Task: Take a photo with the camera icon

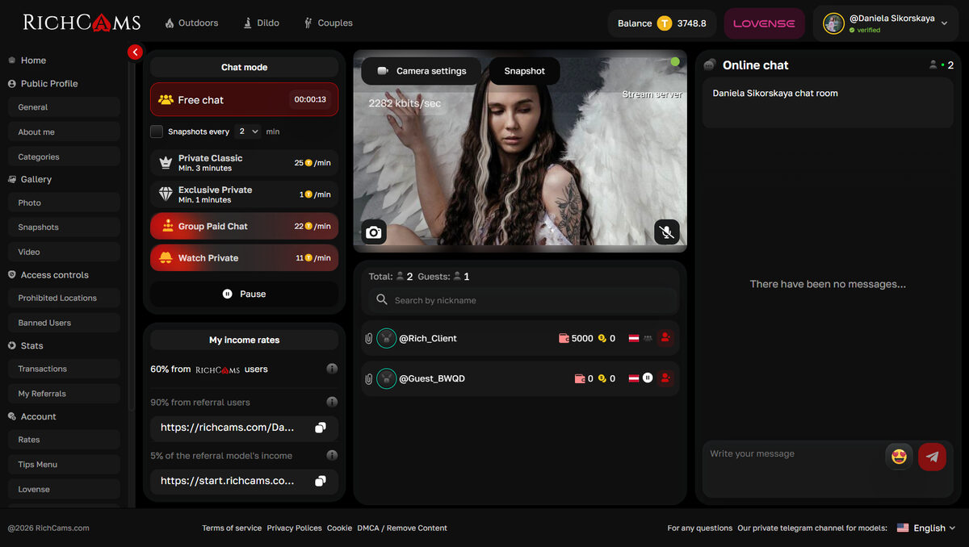Action: pos(373,232)
